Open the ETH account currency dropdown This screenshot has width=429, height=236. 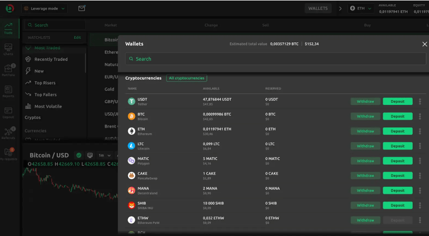(x=361, y=8)
